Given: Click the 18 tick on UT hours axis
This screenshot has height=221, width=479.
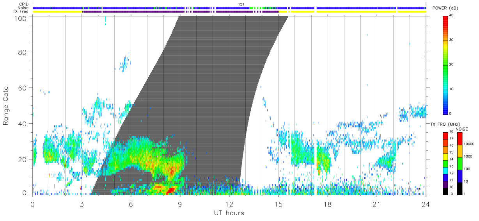Looking at the screenshot, I should (x=327, y=203).
